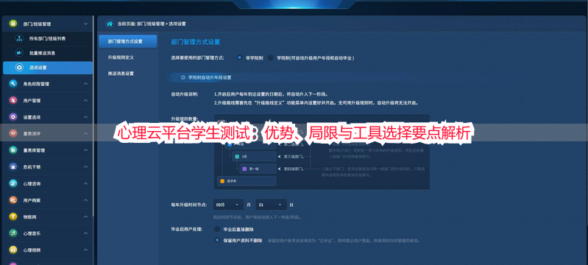This screenshot has height=265, width=588.
Task: Click the 用户管理 icon
Action: (13, 101)
